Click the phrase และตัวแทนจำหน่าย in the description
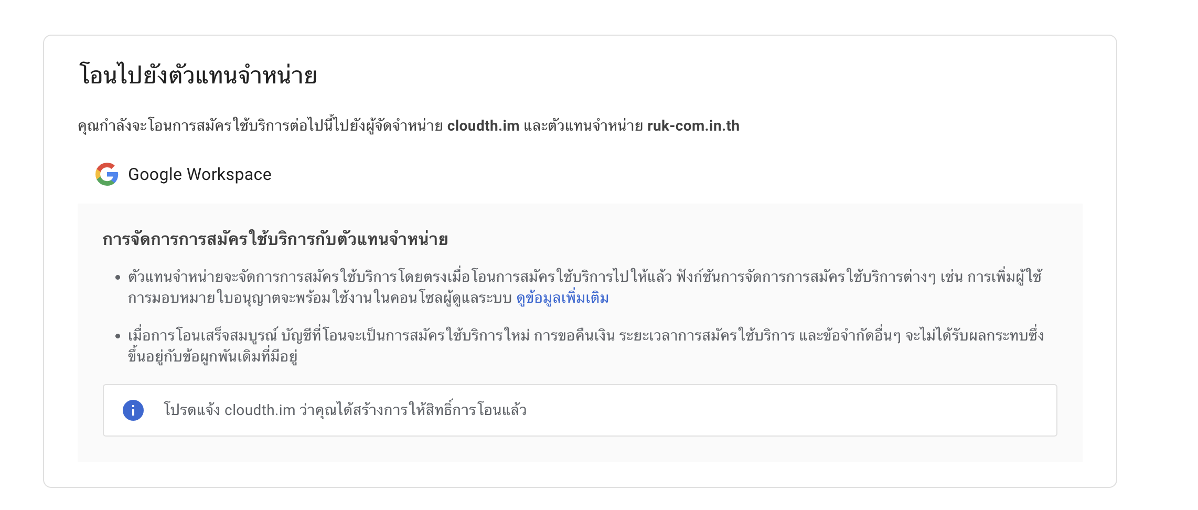This screenshot has height=510, width=1198. pos(583,126)
